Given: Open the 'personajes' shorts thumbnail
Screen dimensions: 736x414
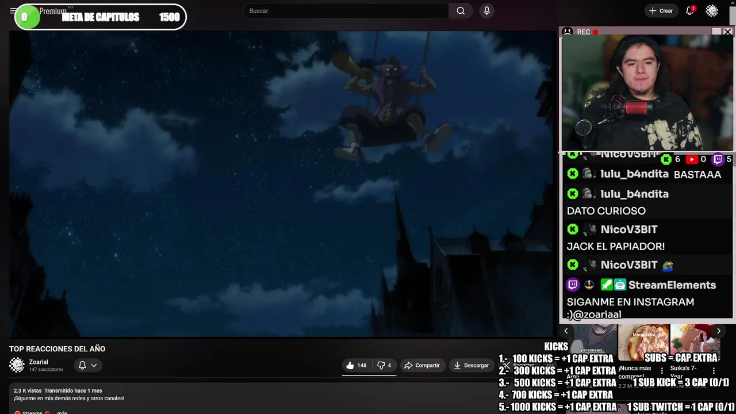Looking at the screenshot, I should coord(591,339).
